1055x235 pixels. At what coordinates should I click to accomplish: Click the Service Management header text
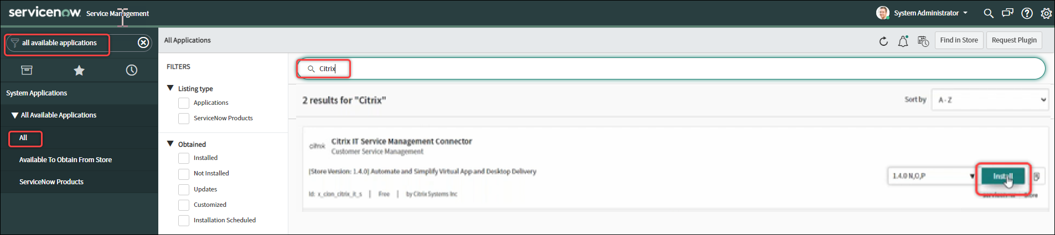(x=117, y=14)
